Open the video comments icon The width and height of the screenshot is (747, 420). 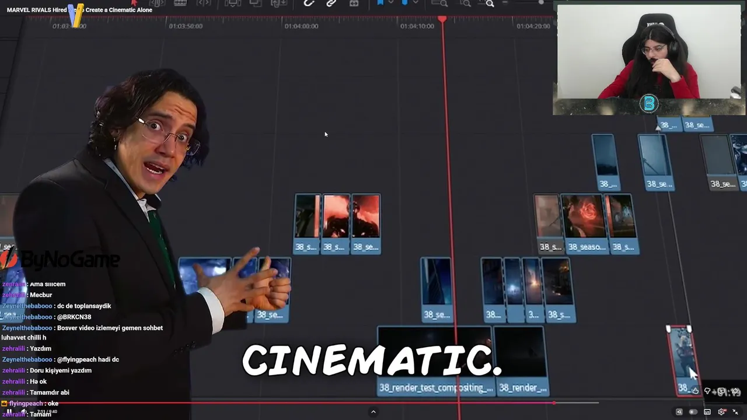(x=721, y=391)
